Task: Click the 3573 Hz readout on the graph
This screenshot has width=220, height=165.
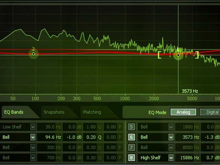Action: (x=190, y=91)
